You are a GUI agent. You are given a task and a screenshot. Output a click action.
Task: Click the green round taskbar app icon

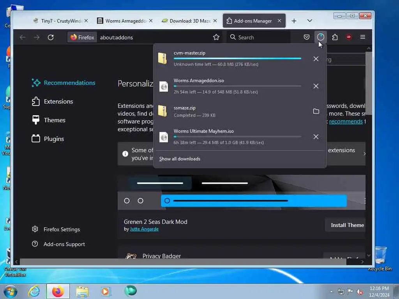coord(131,291)
